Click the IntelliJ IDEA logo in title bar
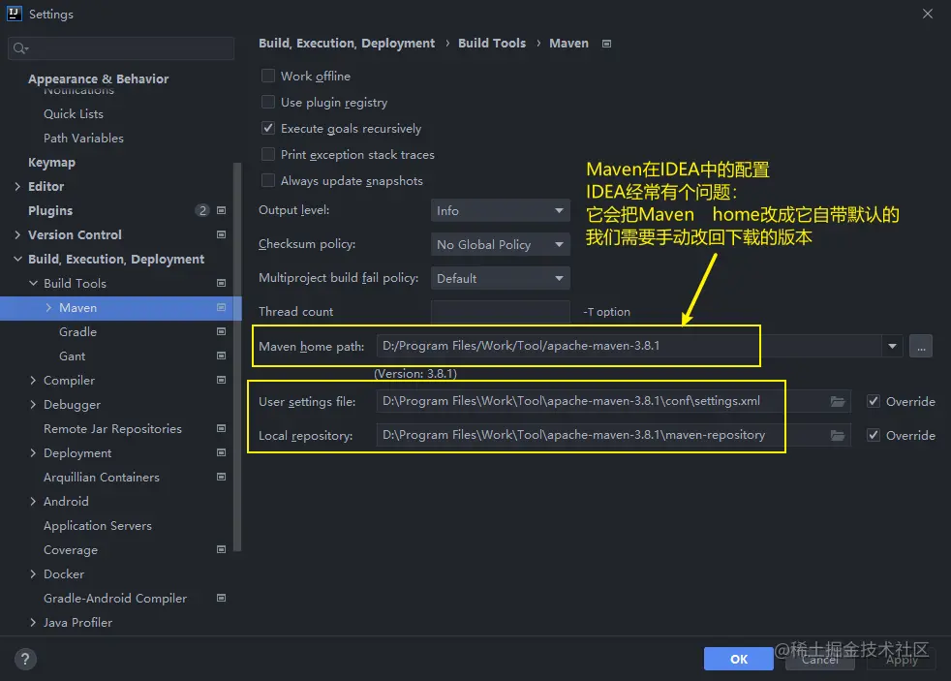The image size is (951, 681). 14,14
